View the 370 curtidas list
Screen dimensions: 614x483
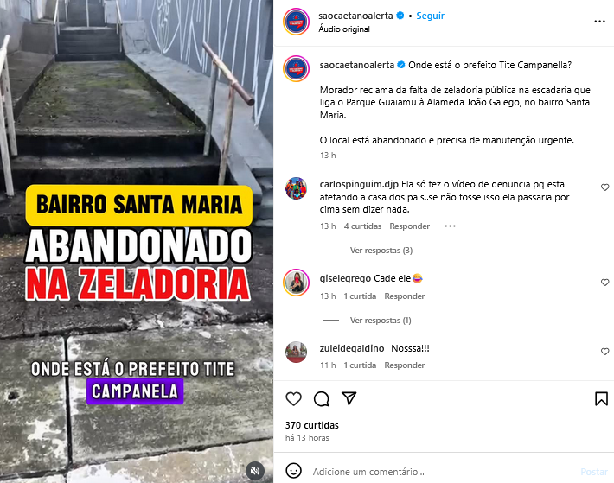(x=311, y=425)
